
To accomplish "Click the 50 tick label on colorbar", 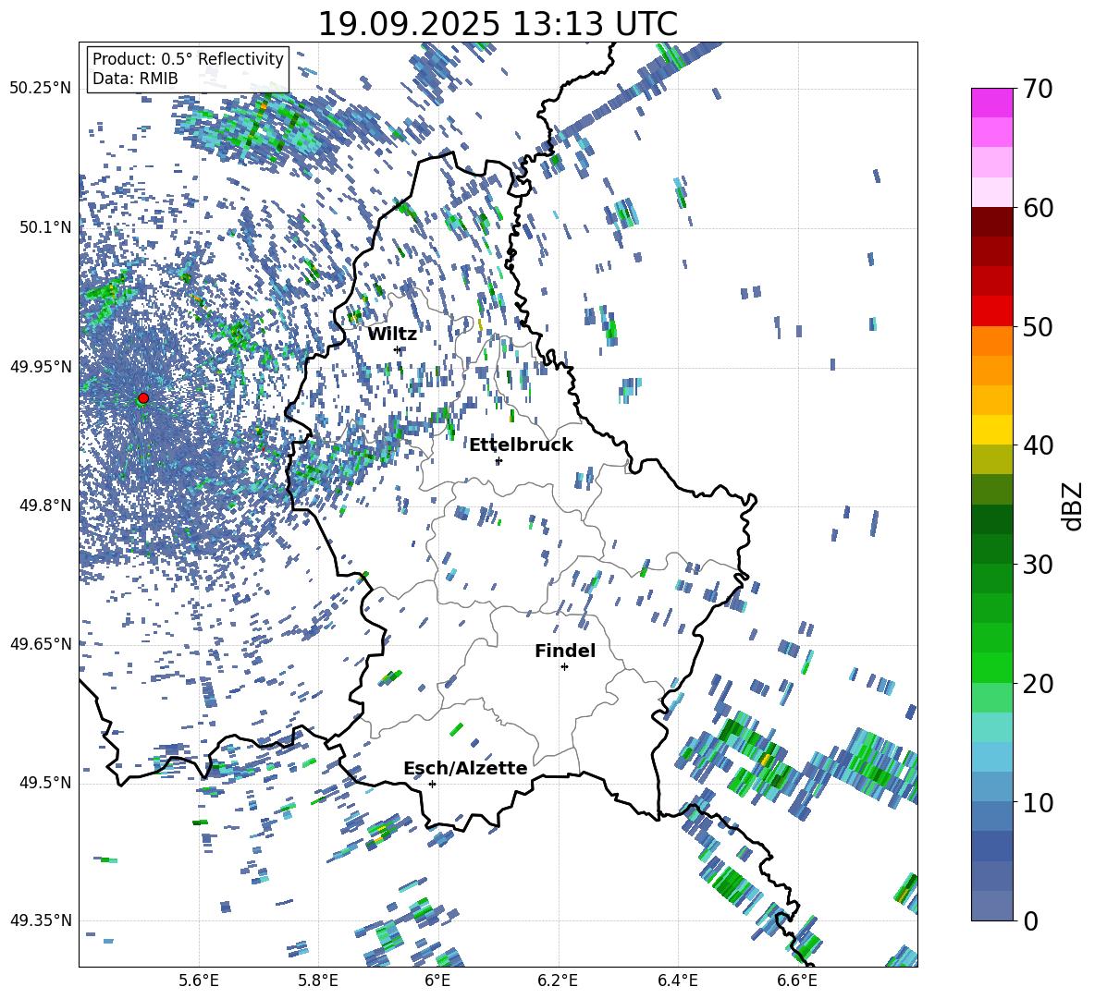I will (x=1037, y=326).
